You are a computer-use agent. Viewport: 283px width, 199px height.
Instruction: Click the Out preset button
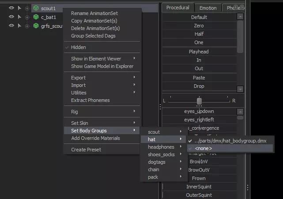tap(199, 68)
